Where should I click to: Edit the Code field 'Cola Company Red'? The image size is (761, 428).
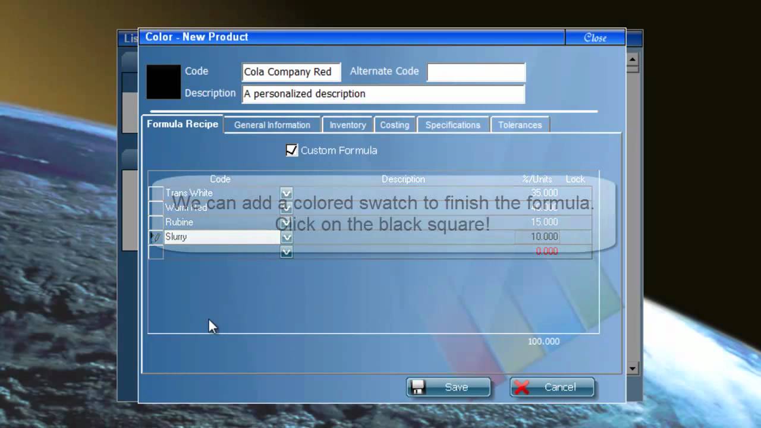(x=291, y=72)
